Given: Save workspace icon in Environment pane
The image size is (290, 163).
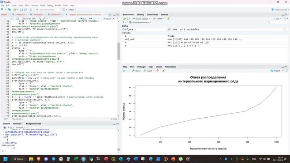Looking at the screenshot, I should (x=128, y=19).
